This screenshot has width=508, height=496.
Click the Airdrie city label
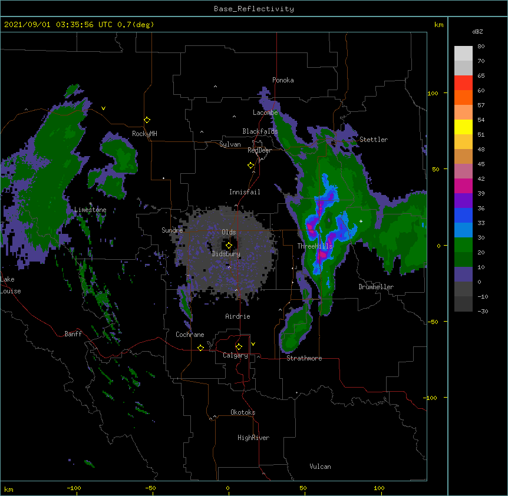point(238,316)
